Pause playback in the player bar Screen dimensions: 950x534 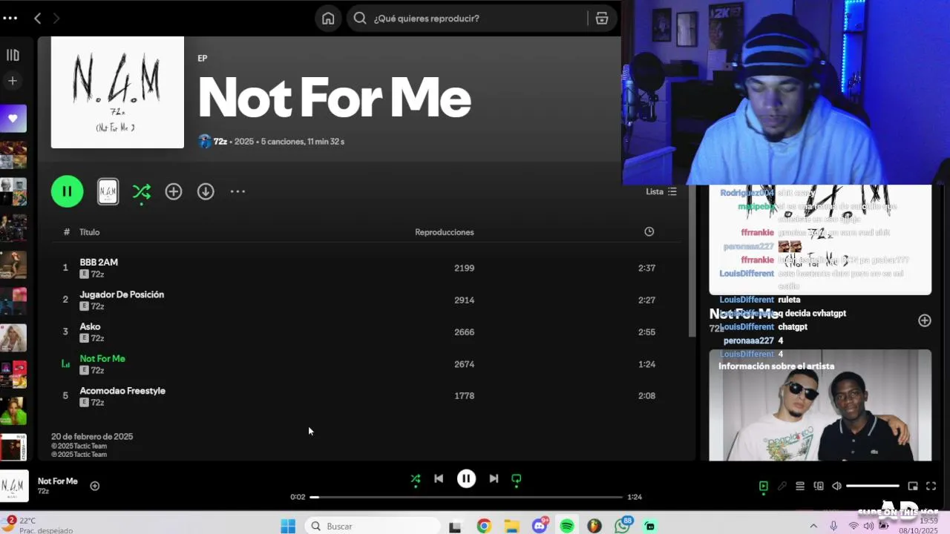coord(466,479)
